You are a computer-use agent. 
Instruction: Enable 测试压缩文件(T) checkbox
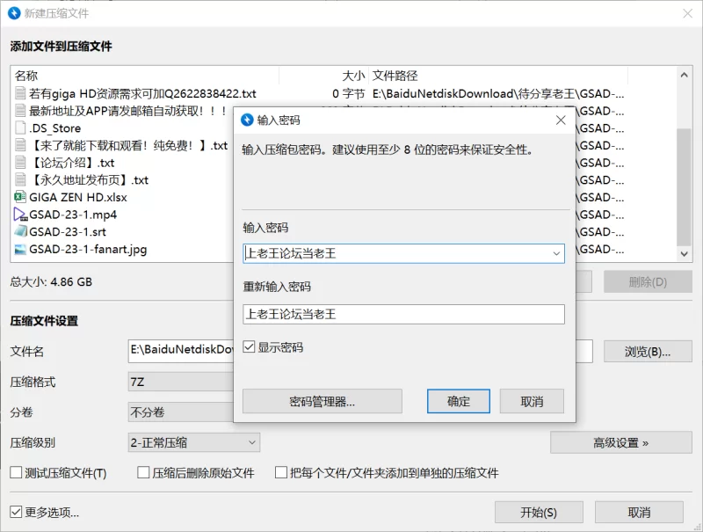(16, 473)
